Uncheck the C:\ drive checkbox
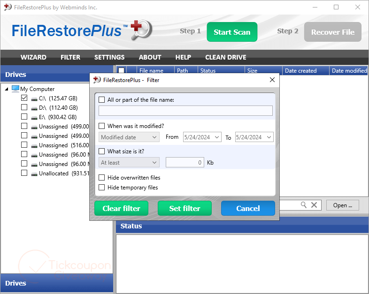The image size is (369, 294). click(24, 98)
